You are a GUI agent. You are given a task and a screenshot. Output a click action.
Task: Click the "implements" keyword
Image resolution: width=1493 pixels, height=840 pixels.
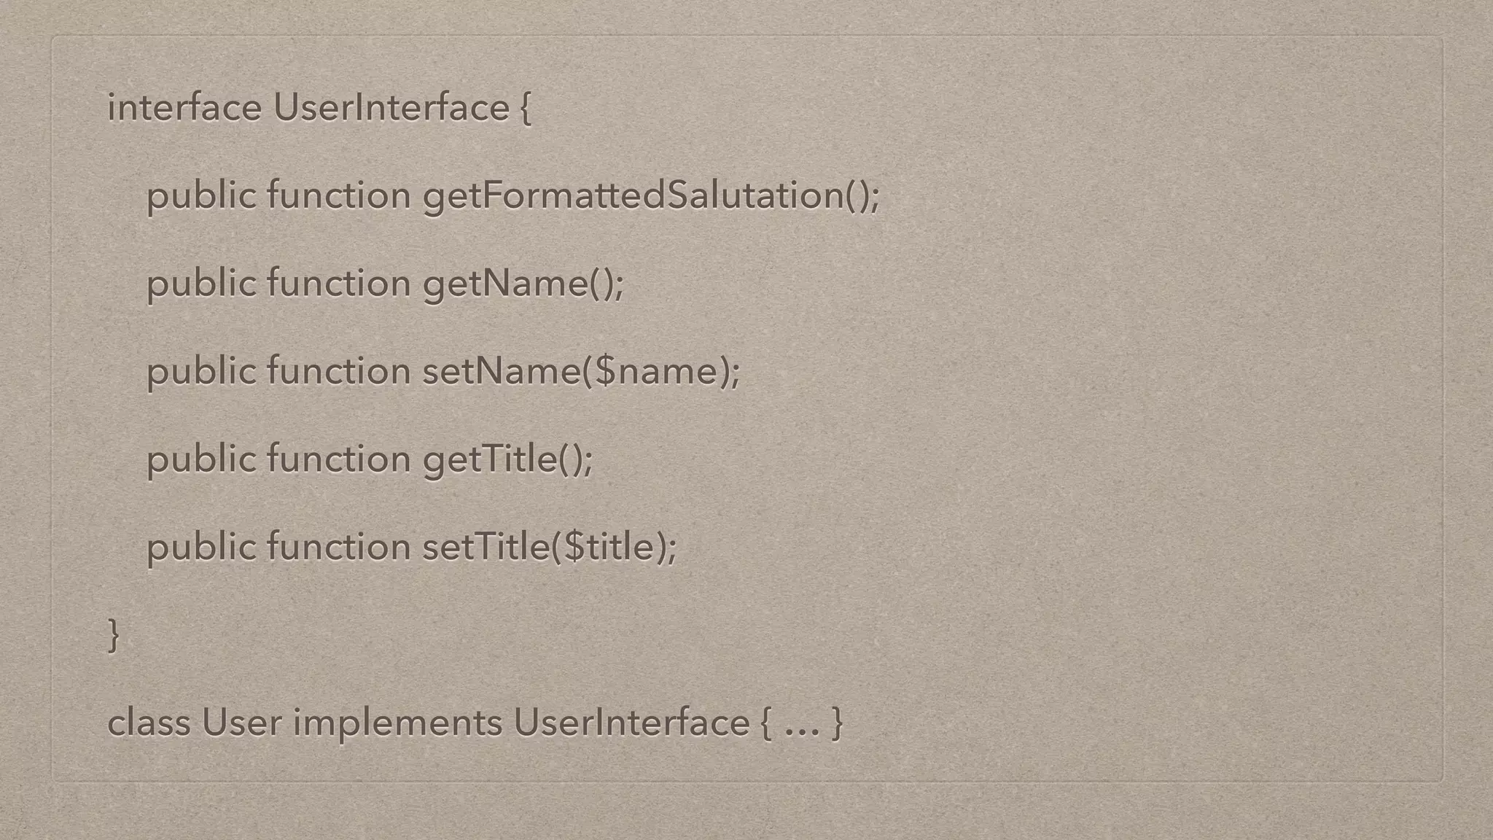tap(397, 723)
